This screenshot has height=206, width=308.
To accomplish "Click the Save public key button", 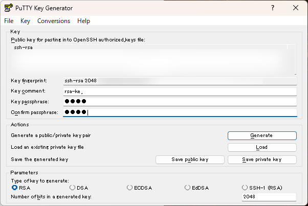I will (189, 159).
